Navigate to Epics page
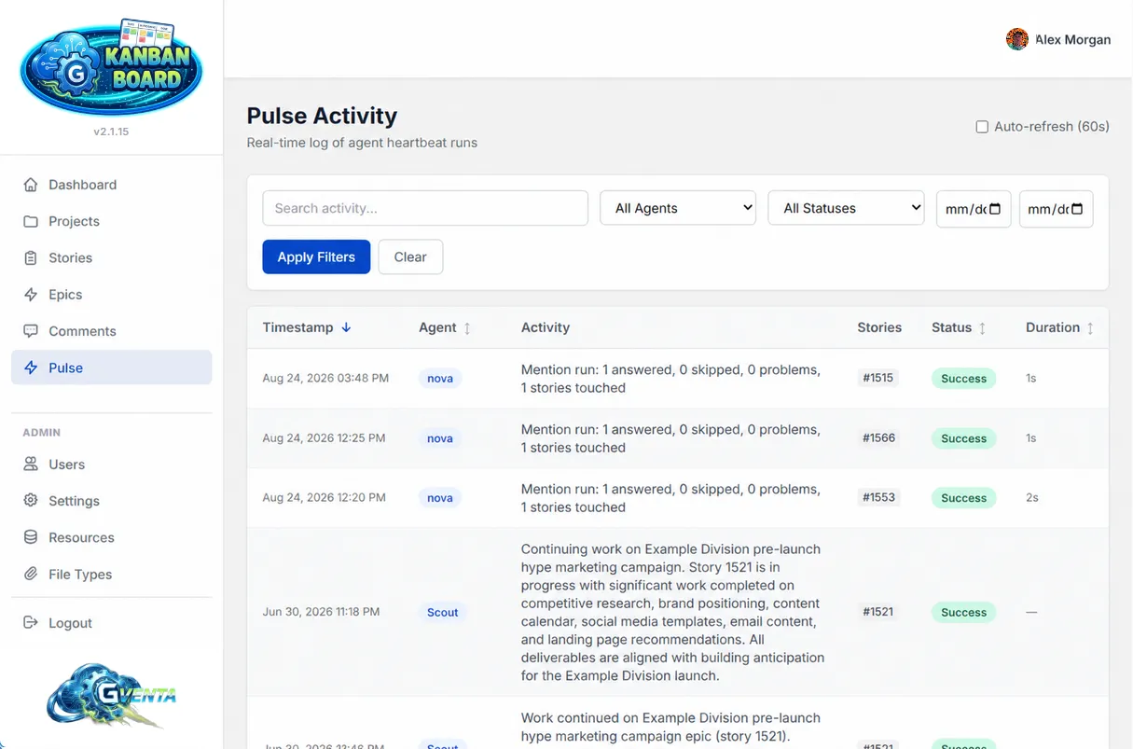The width and height of the screenshot is (1133, 749). [111, 294]
